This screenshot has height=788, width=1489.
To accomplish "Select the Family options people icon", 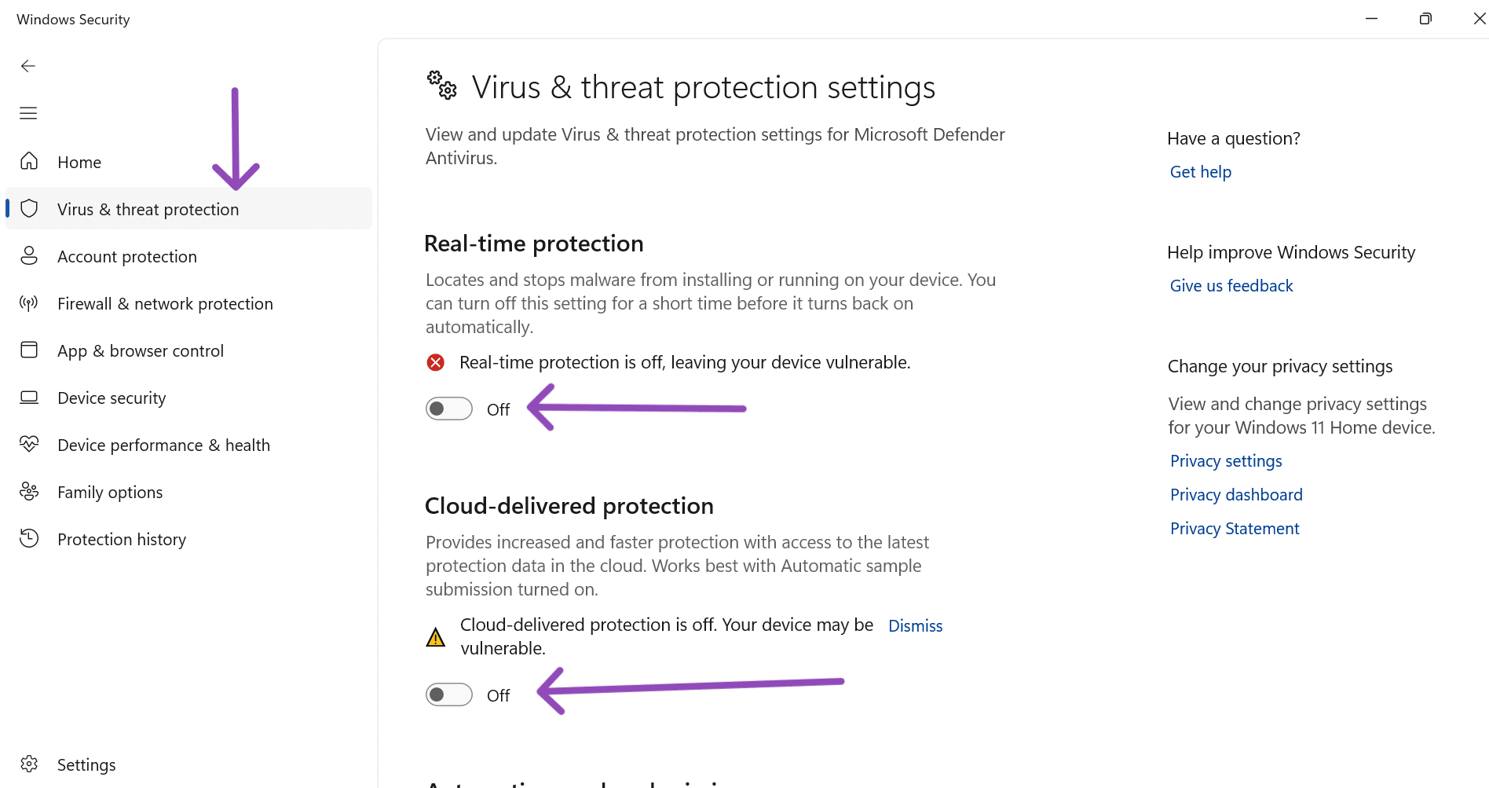I will pos(29,492).
